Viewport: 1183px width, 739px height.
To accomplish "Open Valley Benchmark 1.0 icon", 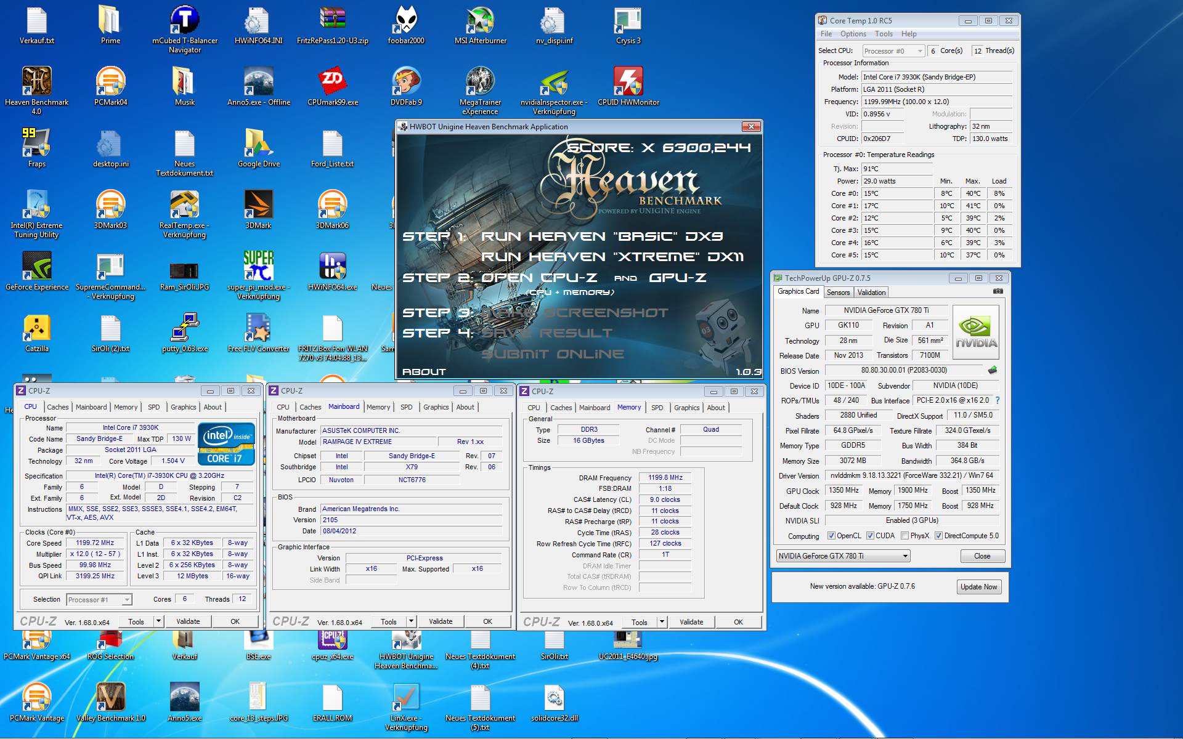I will click(110, 702).
